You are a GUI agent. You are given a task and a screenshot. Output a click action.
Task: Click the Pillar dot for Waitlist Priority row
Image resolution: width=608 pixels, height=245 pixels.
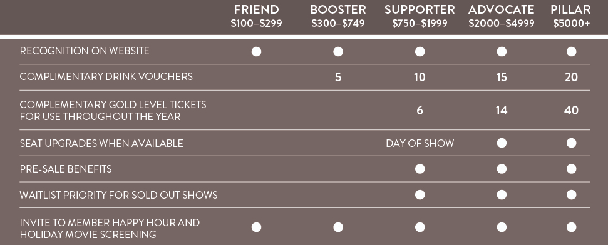click(571, 194)
